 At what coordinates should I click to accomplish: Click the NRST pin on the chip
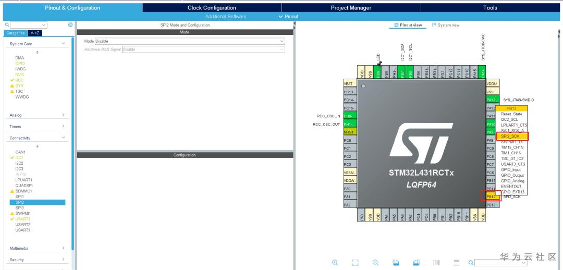pyautogui.click(x=350, y=132)
